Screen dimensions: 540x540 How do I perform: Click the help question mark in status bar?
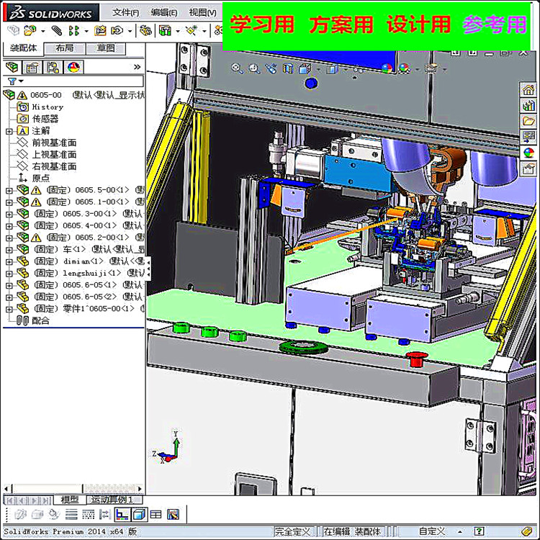pyautogui.click(x=479, y=531)
